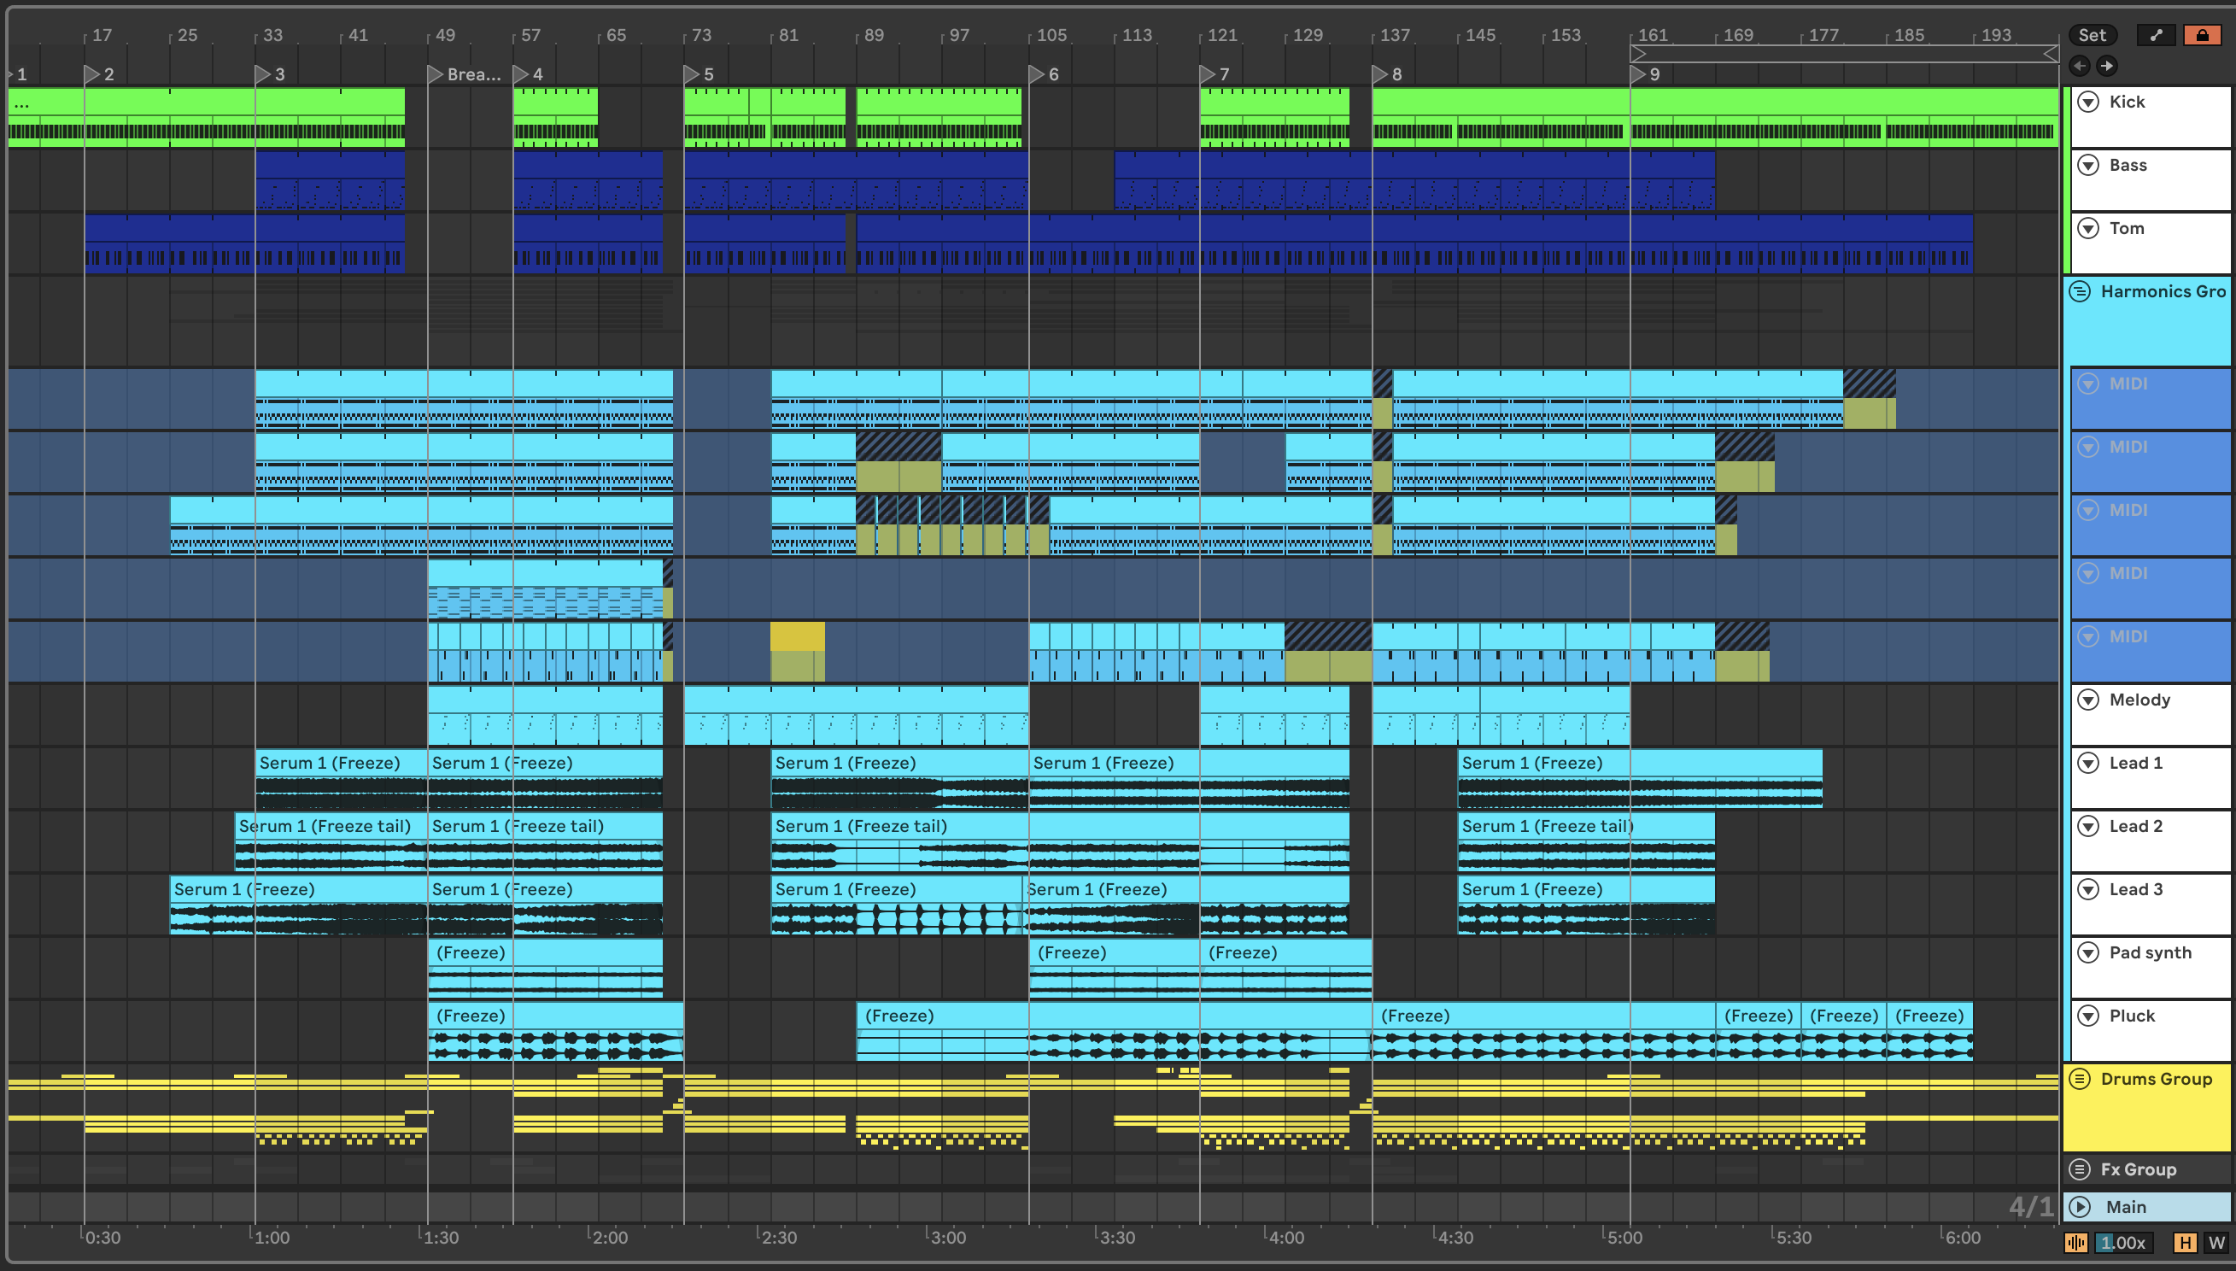Unfold the Kick track
This screenshot has width=2236, height=1271.
(2088, 102)
